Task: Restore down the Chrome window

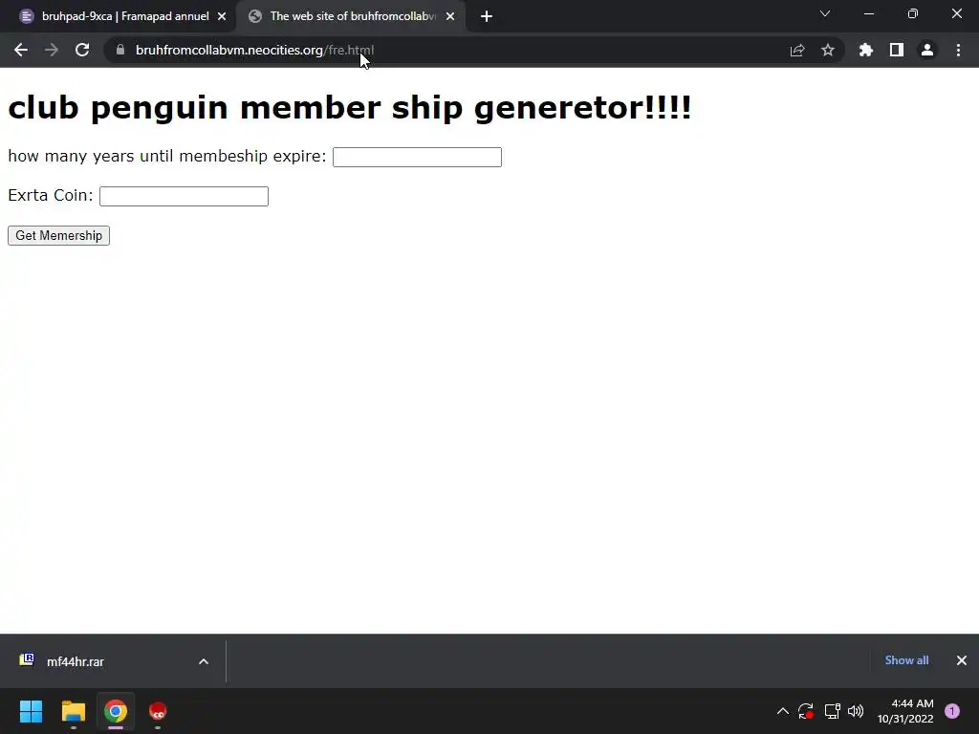Action: [913, 13]
